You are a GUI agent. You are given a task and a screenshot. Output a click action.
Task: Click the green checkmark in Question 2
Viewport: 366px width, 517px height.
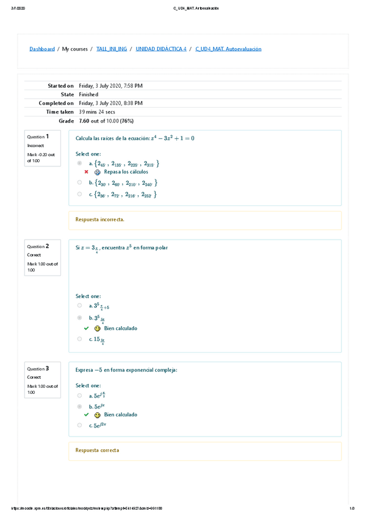tap(87, 329)
